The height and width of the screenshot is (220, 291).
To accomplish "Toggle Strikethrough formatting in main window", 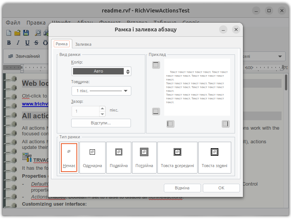I will click(36, 43).
